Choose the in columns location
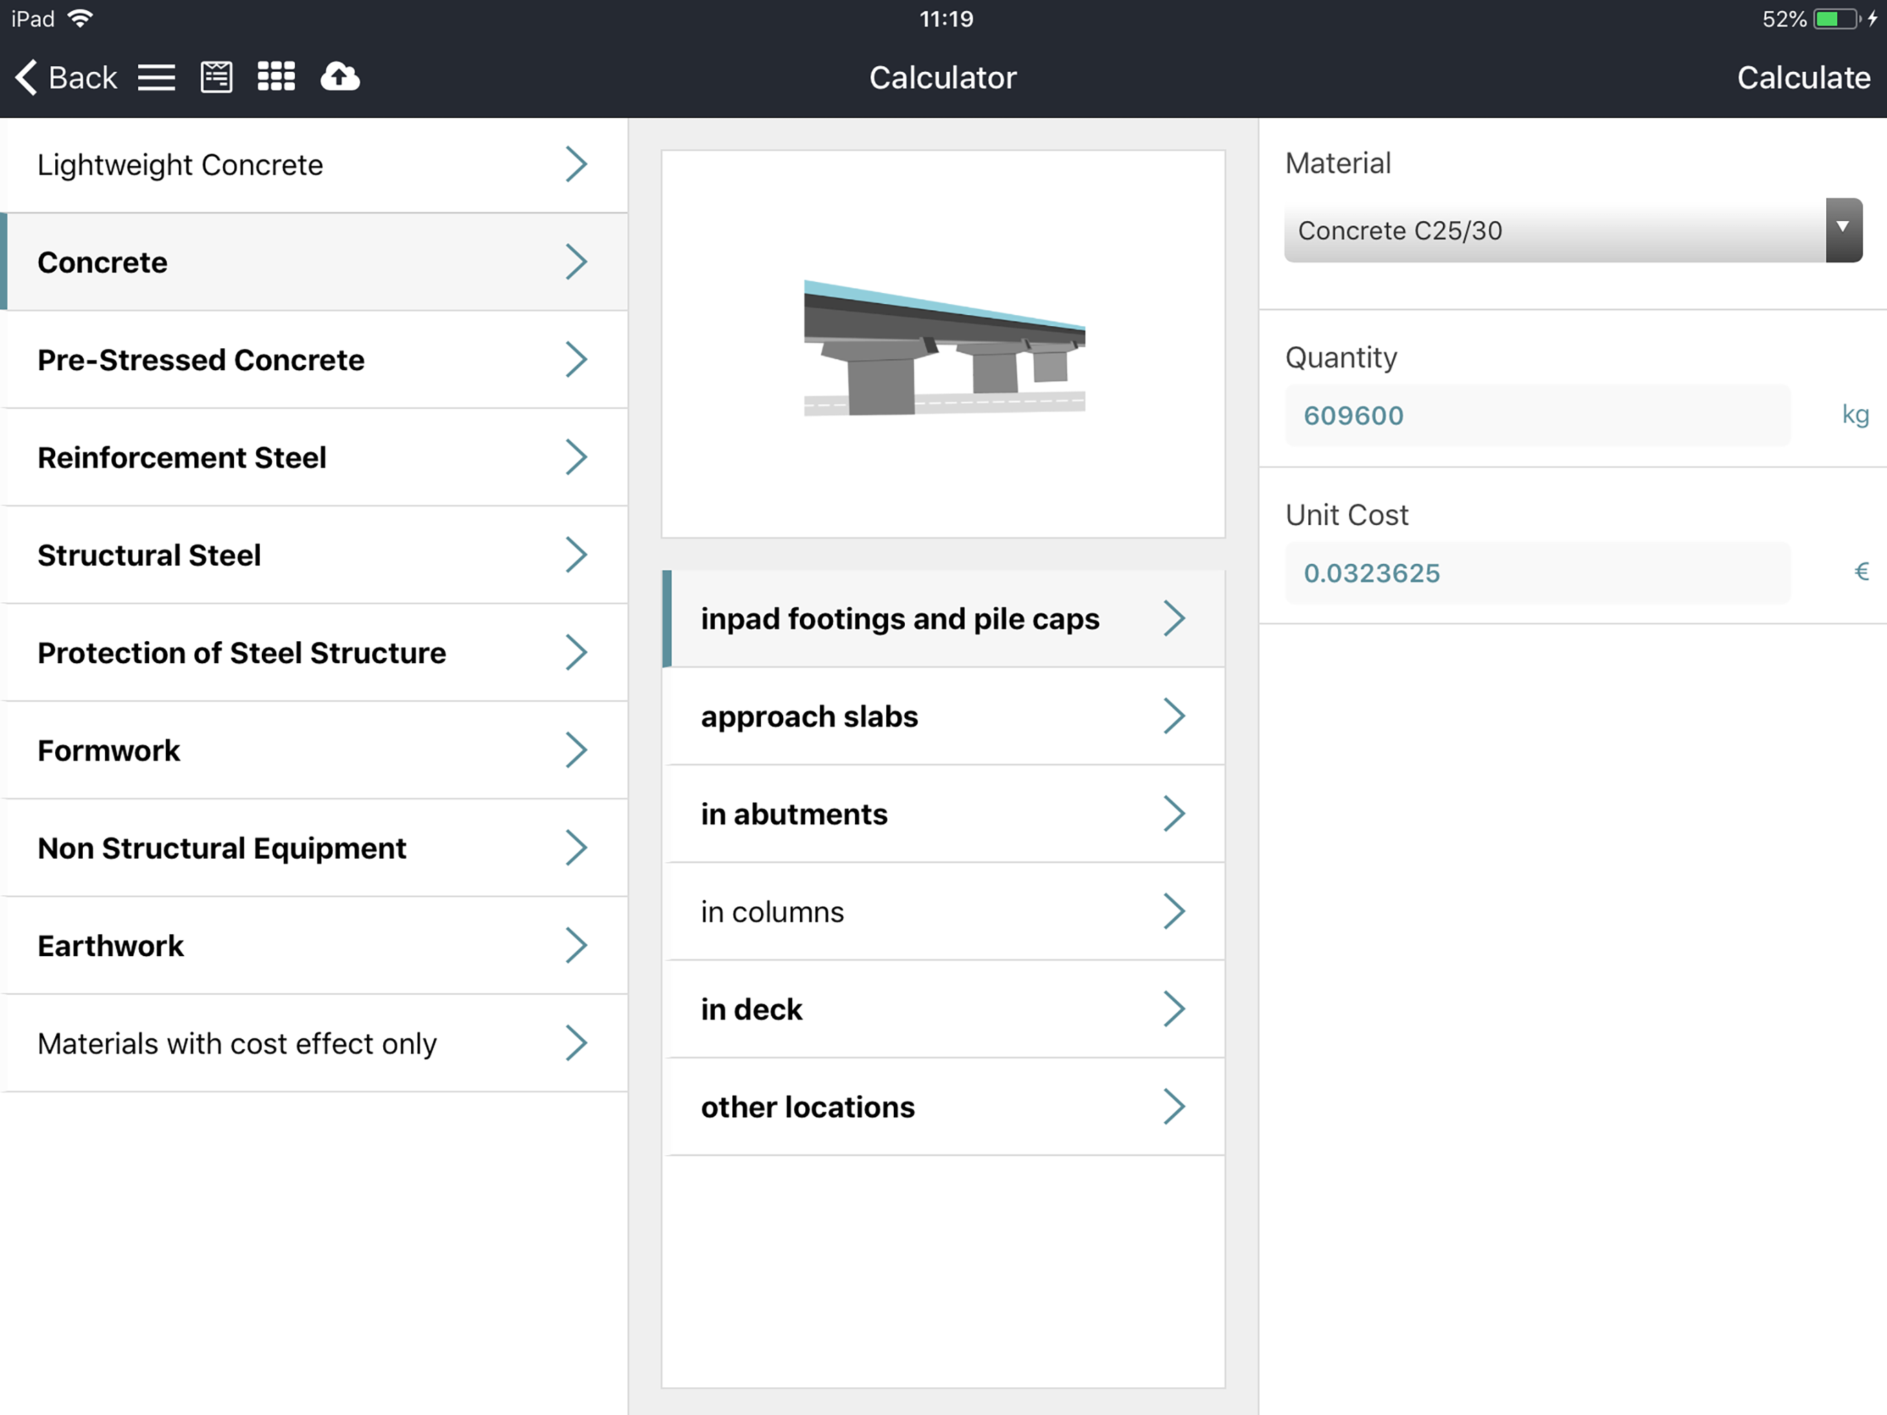Viewport: 1887px width, 1415px height. 772,911
